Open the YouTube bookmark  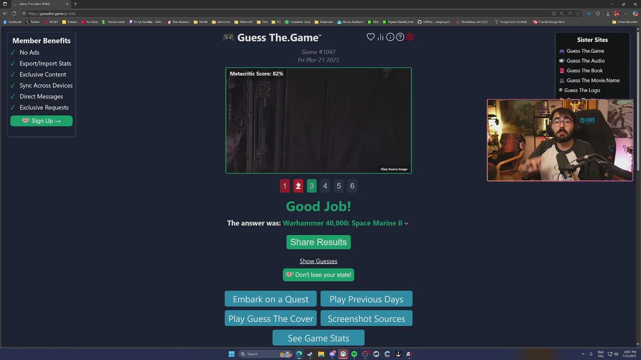pyautogui.click(x=90, y=22)
